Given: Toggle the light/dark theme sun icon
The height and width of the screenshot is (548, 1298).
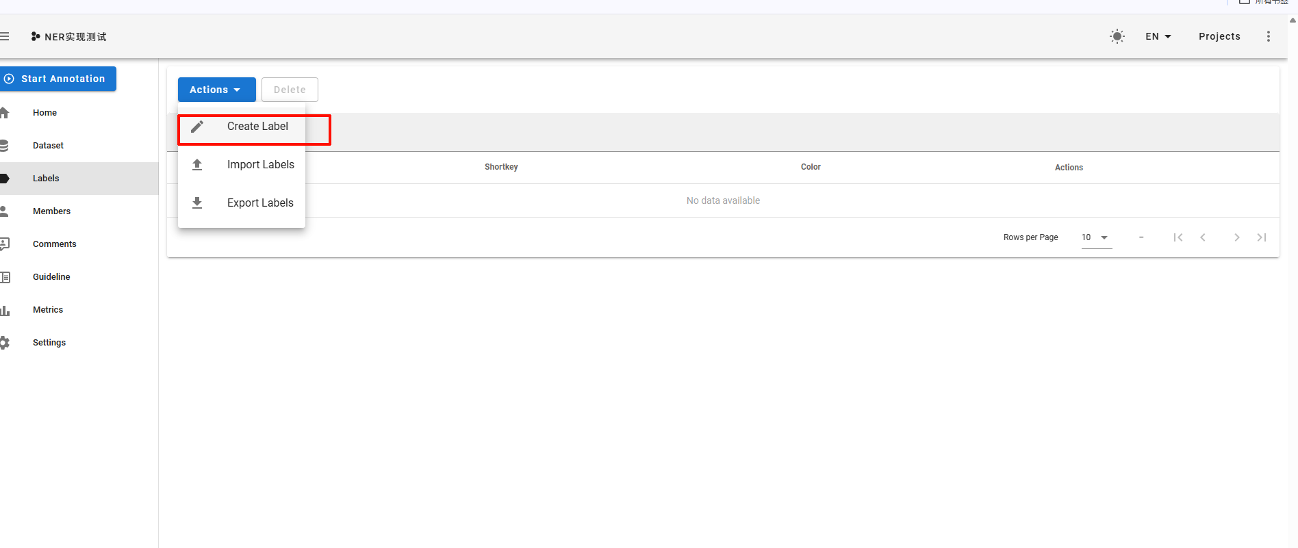Looking at the screenshot, I should click(1117, 36).
